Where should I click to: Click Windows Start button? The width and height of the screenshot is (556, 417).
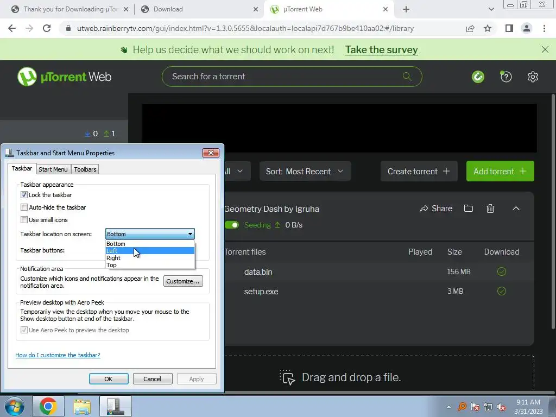(x=15, y=406)
